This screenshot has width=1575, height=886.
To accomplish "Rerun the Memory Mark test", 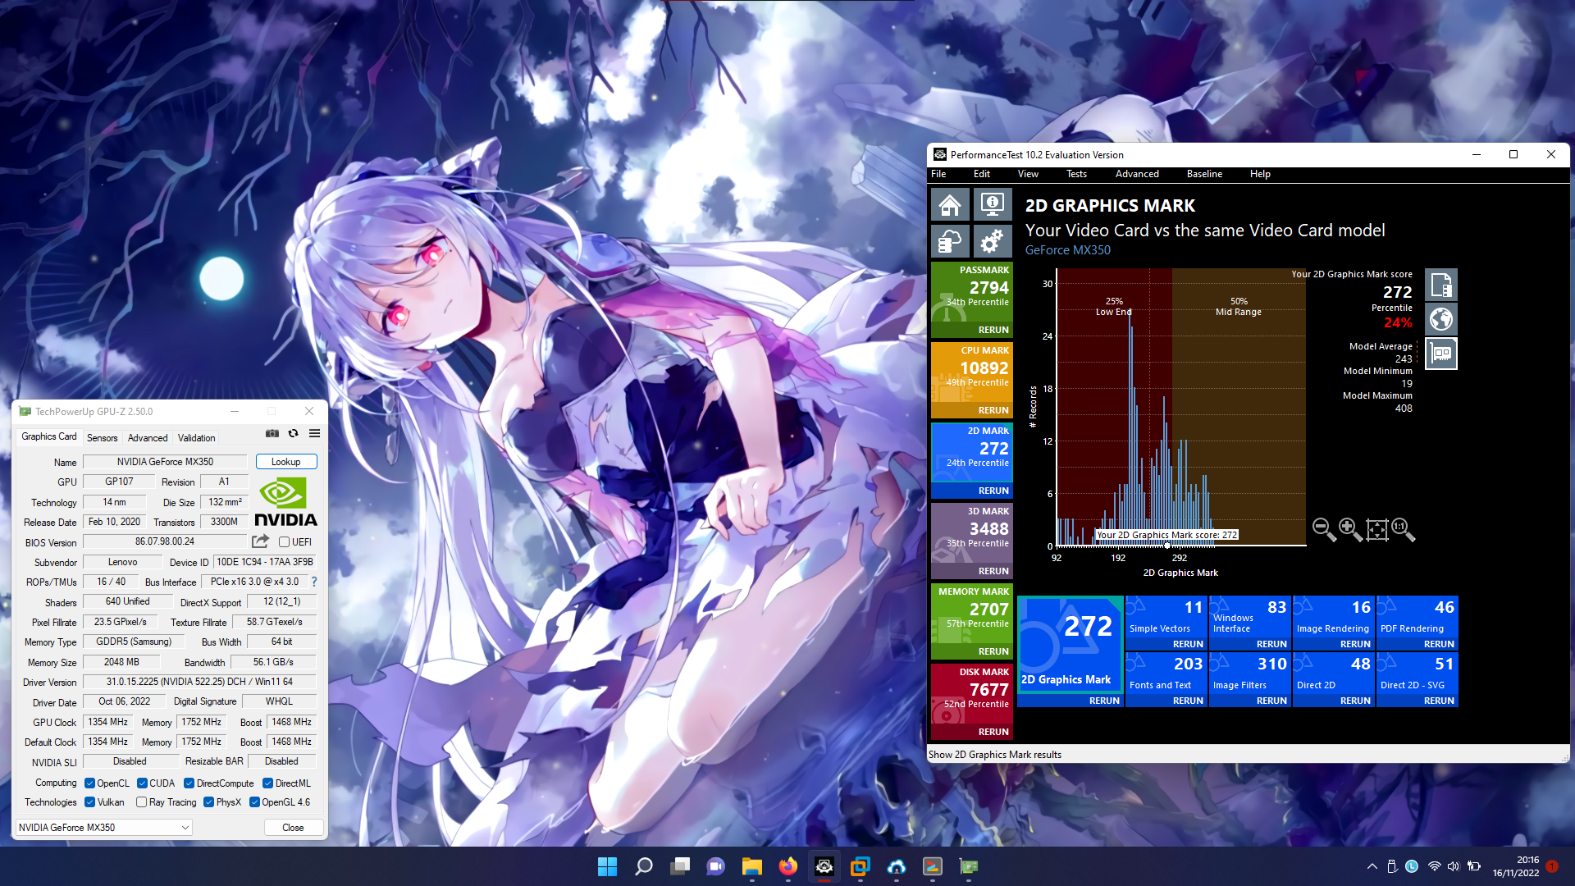I will click(x=993, y=651).
